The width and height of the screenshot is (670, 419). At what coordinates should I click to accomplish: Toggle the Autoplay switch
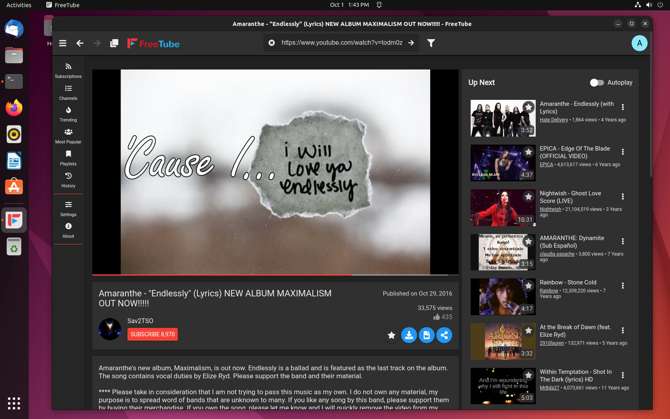[597, 83]
